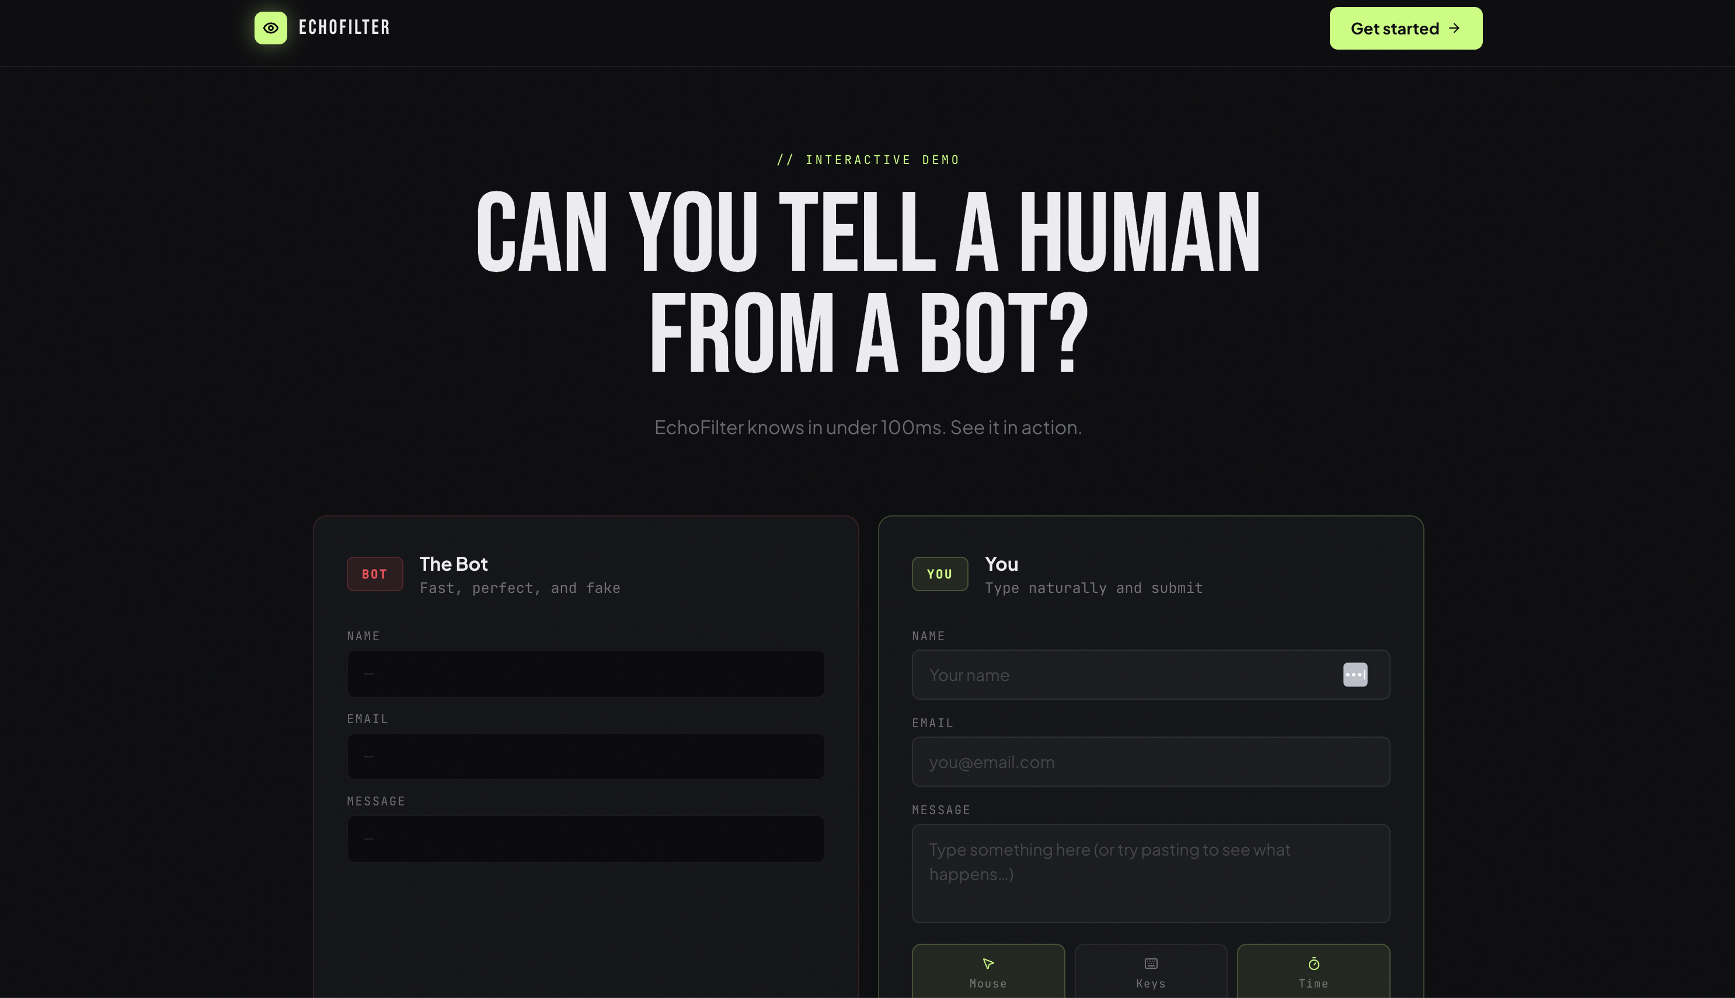Click the arrow icon inside Get started
Viewport: 1735px width, 998px height.
[1454, 28]
